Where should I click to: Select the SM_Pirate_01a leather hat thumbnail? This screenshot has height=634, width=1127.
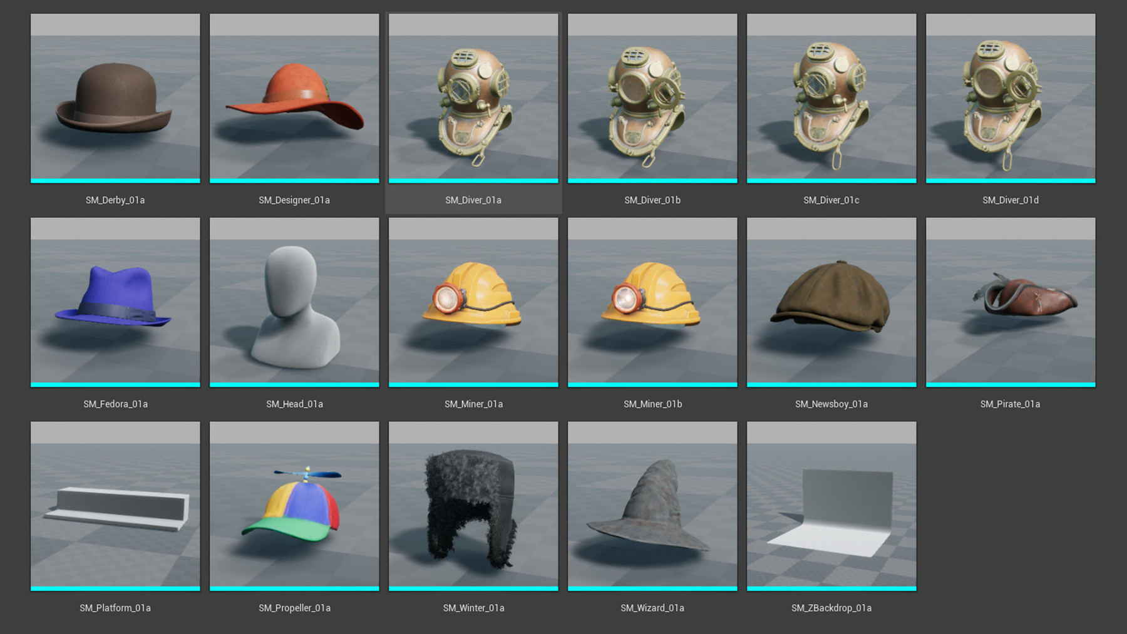[1011, 301]
